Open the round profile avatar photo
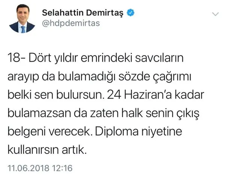 22,19
